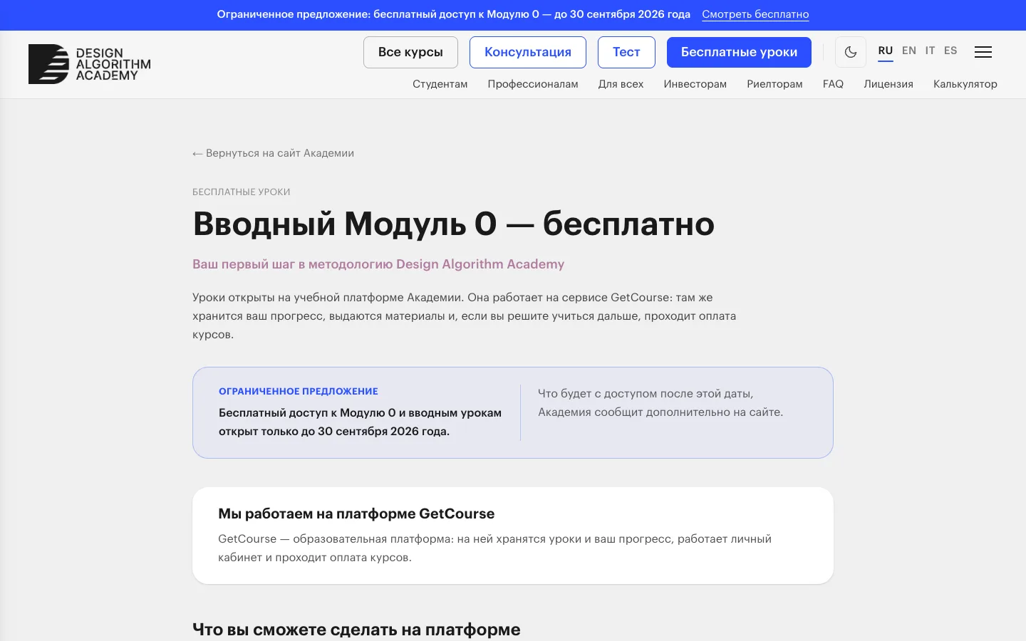Switch language to RU
Screen dimensions: 1026x641
(x=886, y=51)
